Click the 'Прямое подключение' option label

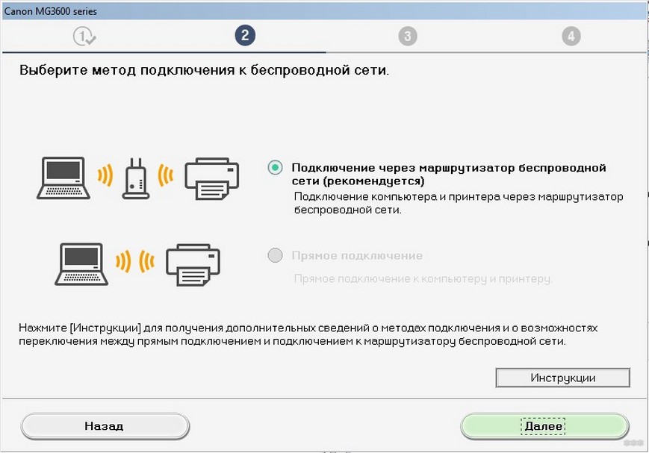(x=357, y=256)
